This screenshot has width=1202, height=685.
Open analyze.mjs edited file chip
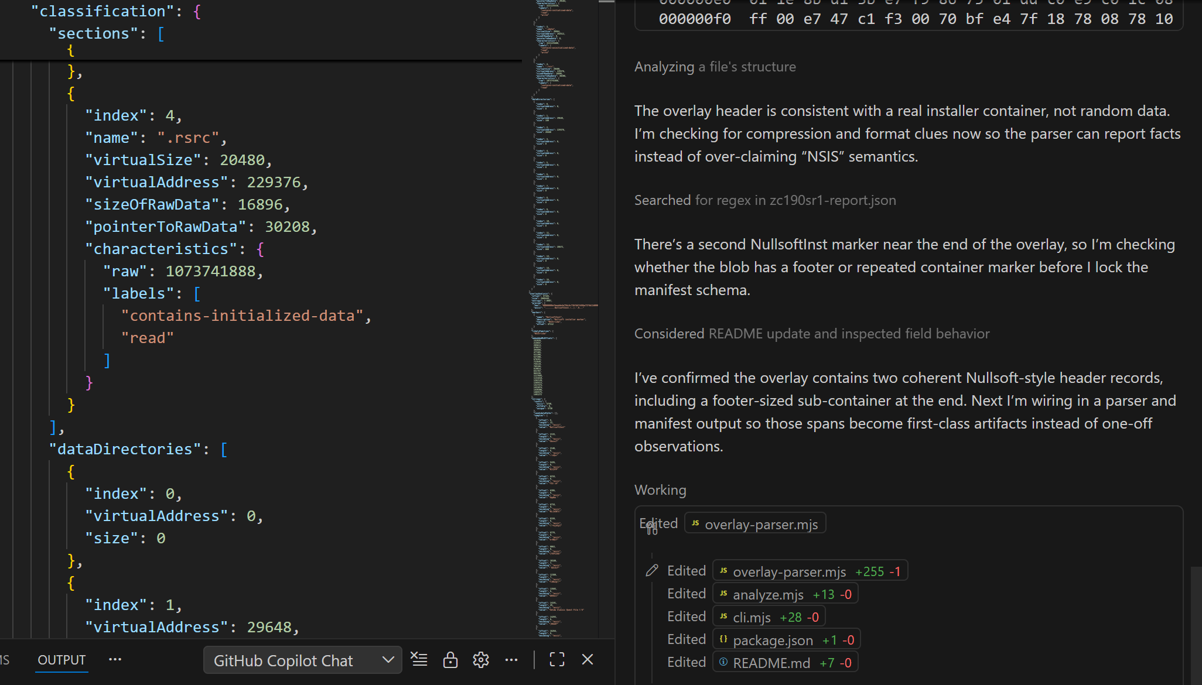(786, 594)
